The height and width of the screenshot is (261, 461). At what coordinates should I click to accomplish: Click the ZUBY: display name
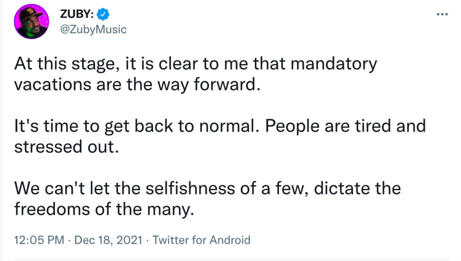click(x=77, y=14)
